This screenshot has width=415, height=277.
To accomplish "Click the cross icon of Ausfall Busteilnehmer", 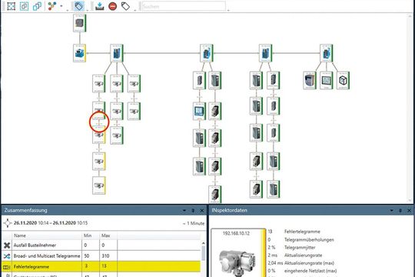I will pyautogui.click(x=7, y=245).
